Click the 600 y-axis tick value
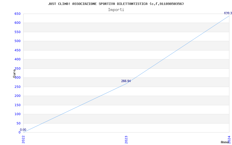Viewport: 232px width, 145px height. [x=17, y=23]
